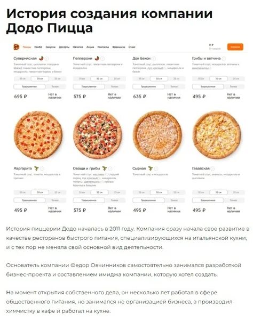Image resolution: width=253 pixels, height=322 pixels.
Task: Select the largest size for Дон Бекон
Action: [176, 79]
